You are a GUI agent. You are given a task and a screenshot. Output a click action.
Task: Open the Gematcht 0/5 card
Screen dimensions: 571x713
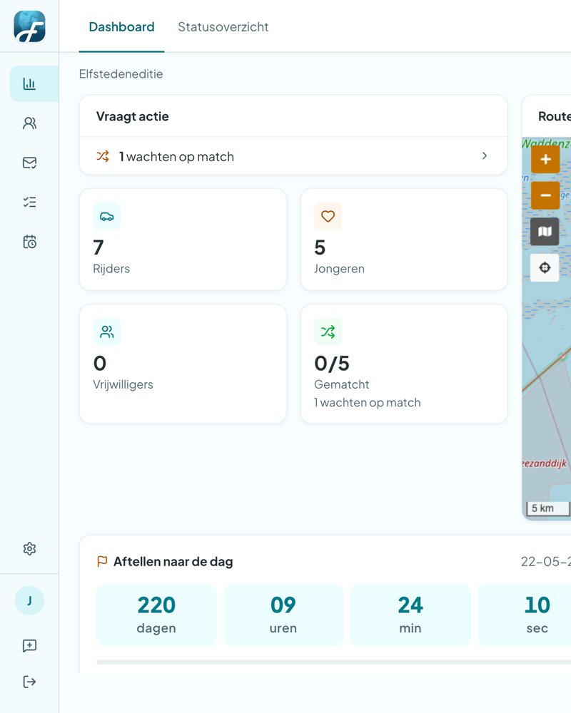[x=404, y=364]
